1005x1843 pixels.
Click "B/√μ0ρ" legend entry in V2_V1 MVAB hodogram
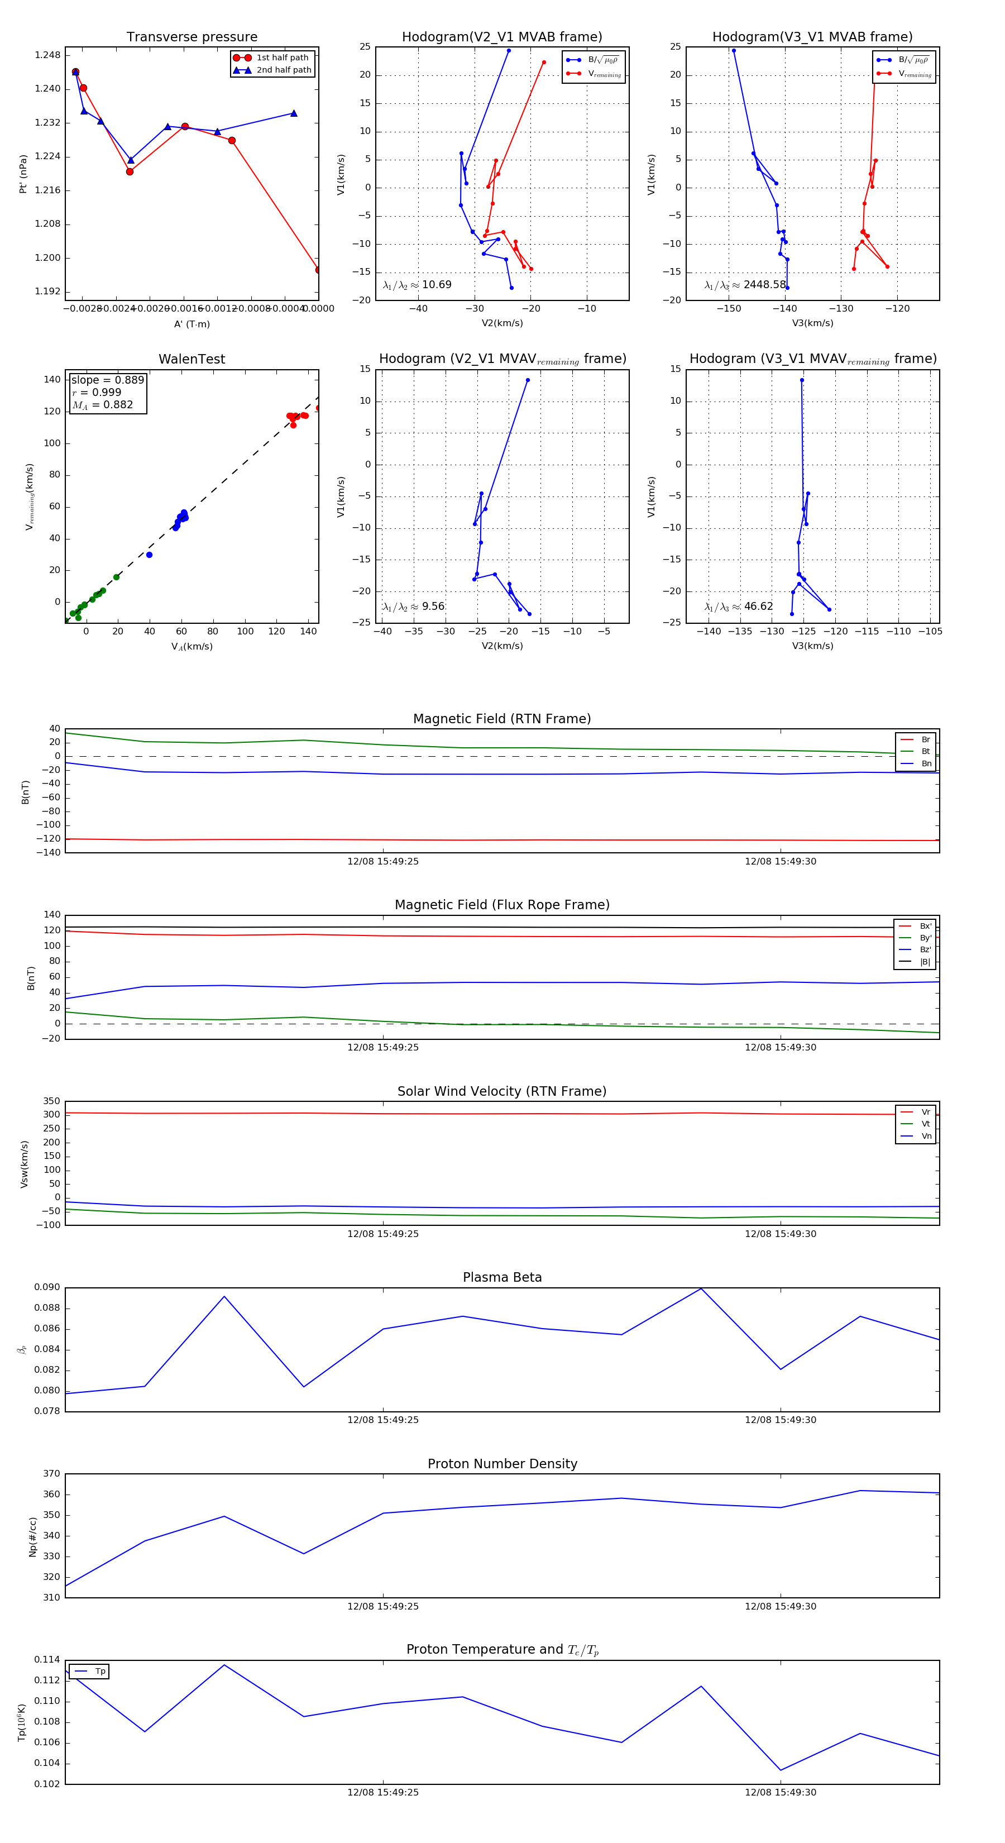(x=592, y=60)
